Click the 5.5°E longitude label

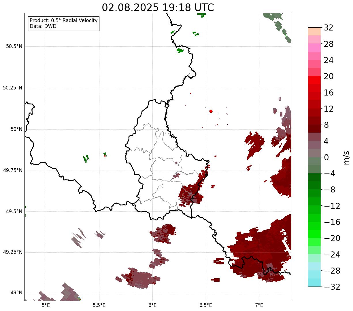tap(99, 305)
